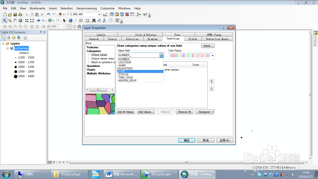Open the Windows Start button
Viewport: 318px width, 179px height.
click(x=6, y=174)
